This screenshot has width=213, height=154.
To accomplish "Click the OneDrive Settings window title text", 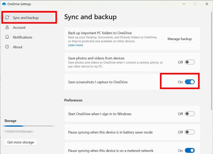I will click(x=19, y=4).
